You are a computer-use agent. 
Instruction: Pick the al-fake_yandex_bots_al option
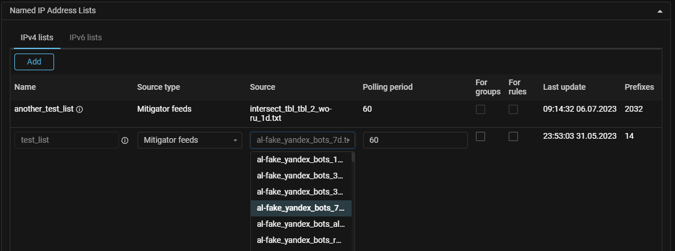(x=300, y=224)
